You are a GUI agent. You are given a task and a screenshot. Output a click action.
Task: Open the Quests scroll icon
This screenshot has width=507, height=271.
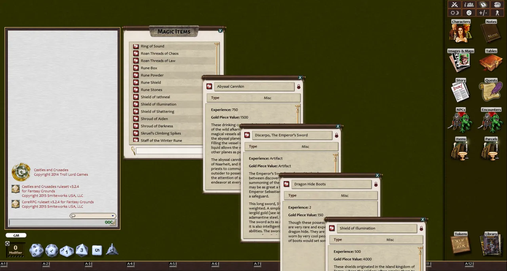[491, 90]
